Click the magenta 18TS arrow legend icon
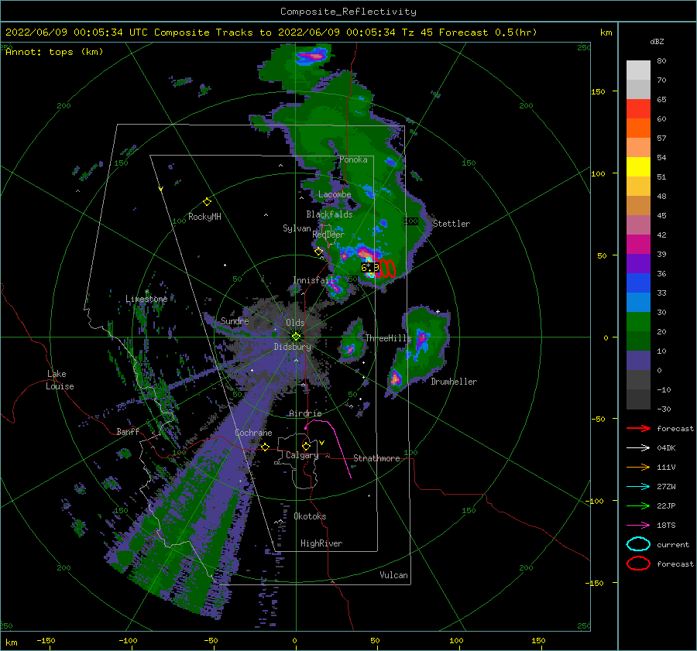This screenshot has height=651, width=697. (x=638, y=526)
